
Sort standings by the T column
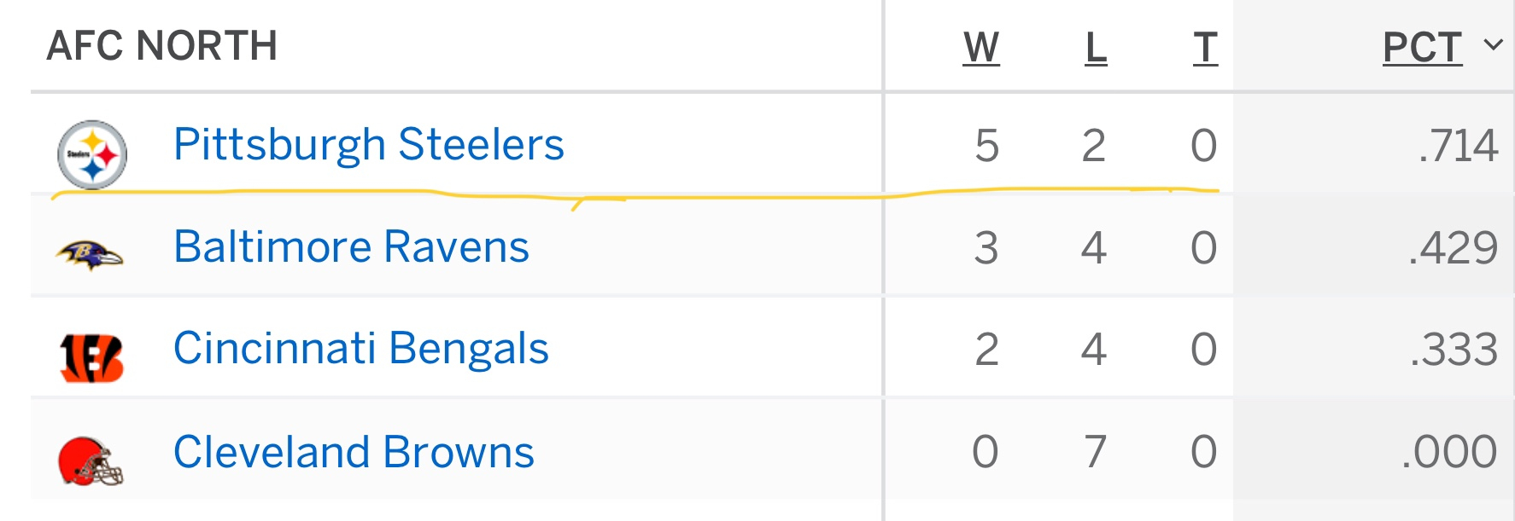click(x=1205, y=47)
